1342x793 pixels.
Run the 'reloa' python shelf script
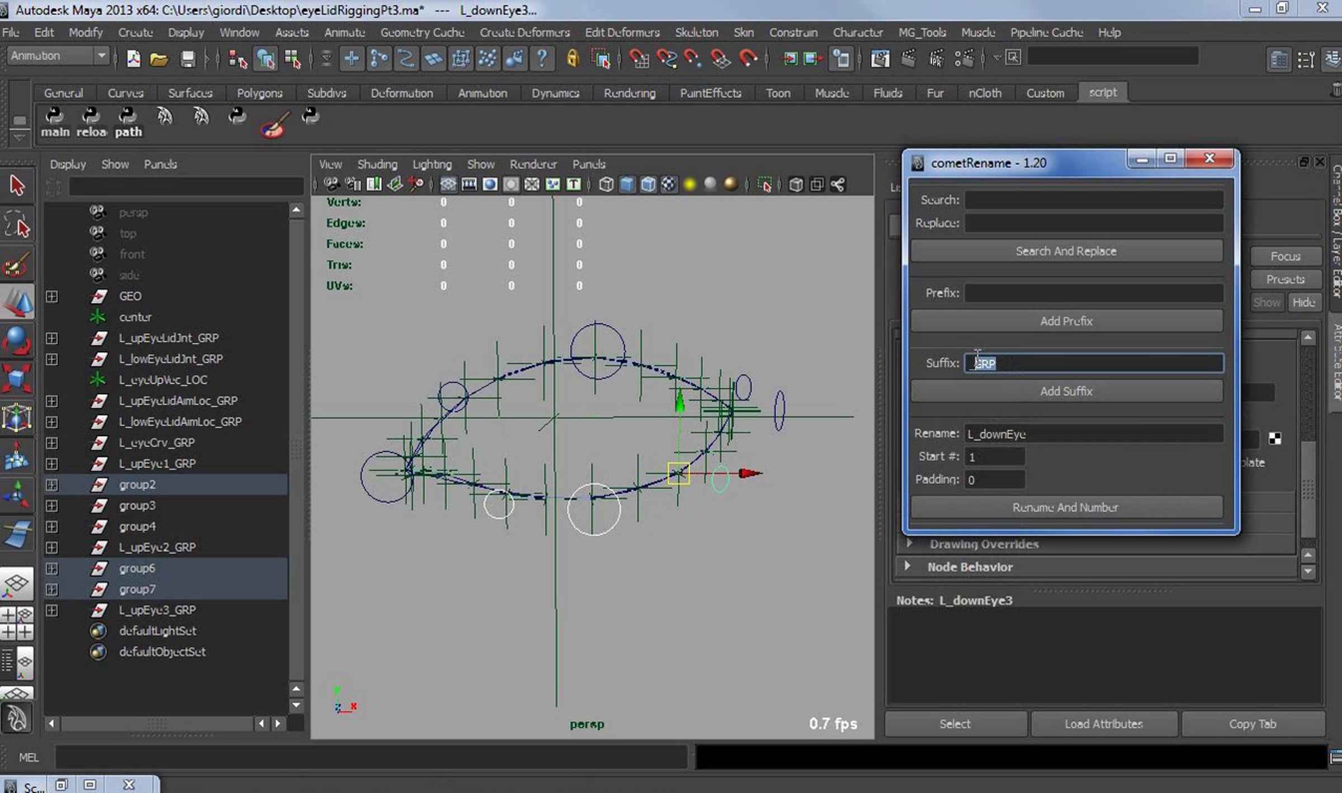(x=91, y=122)
